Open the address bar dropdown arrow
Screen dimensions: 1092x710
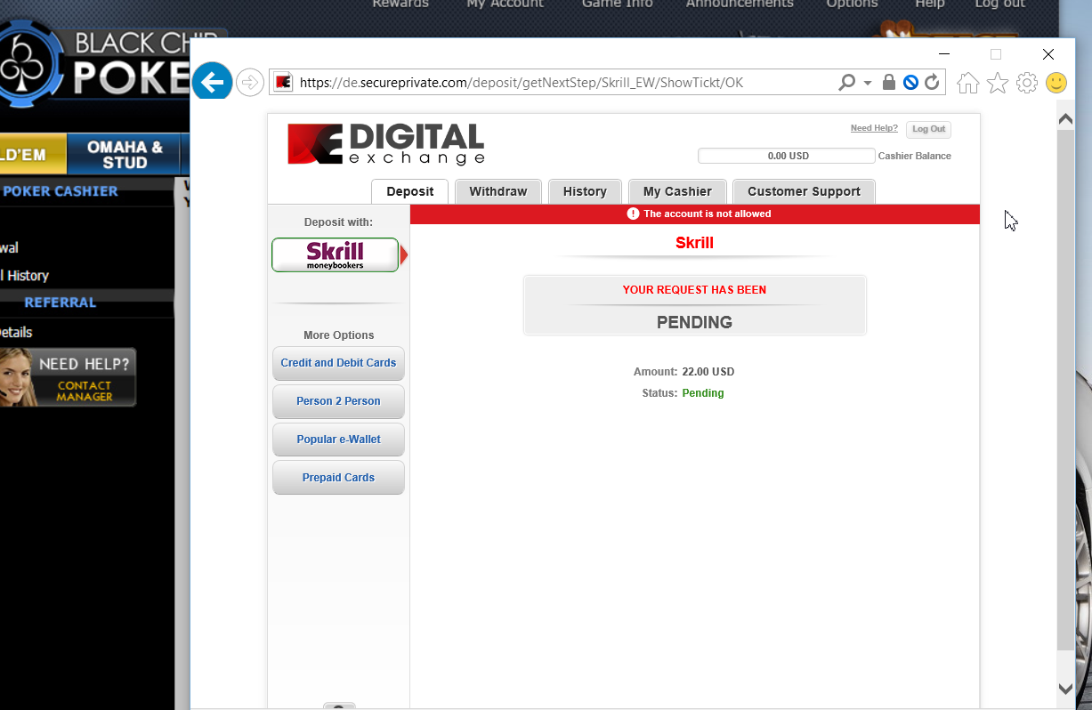pyautogui.click(x=868, y=83)
